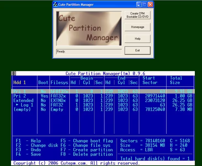Click the 1.00 GB total size
Screen dimensions: 202x166
click(x=184, y=96)
